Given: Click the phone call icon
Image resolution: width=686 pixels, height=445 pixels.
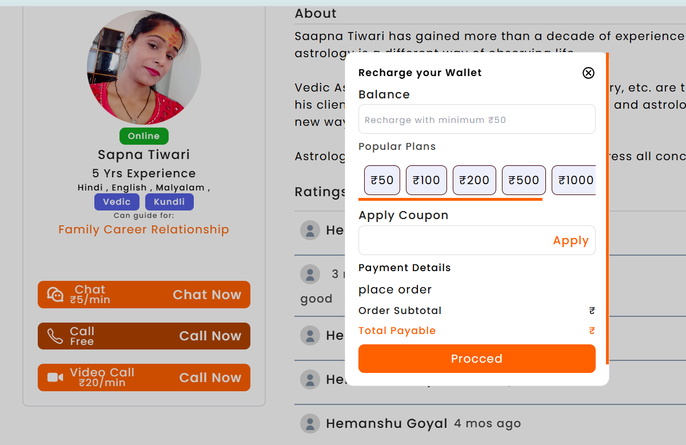Looking at the screenshot, I should (55, 336).
